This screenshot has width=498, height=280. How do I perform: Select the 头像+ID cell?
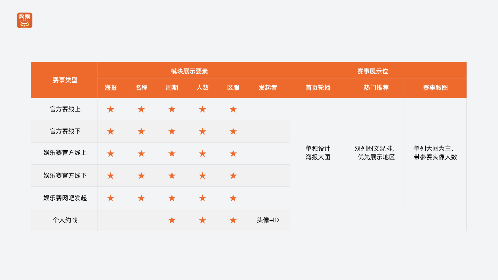[268, 220]
